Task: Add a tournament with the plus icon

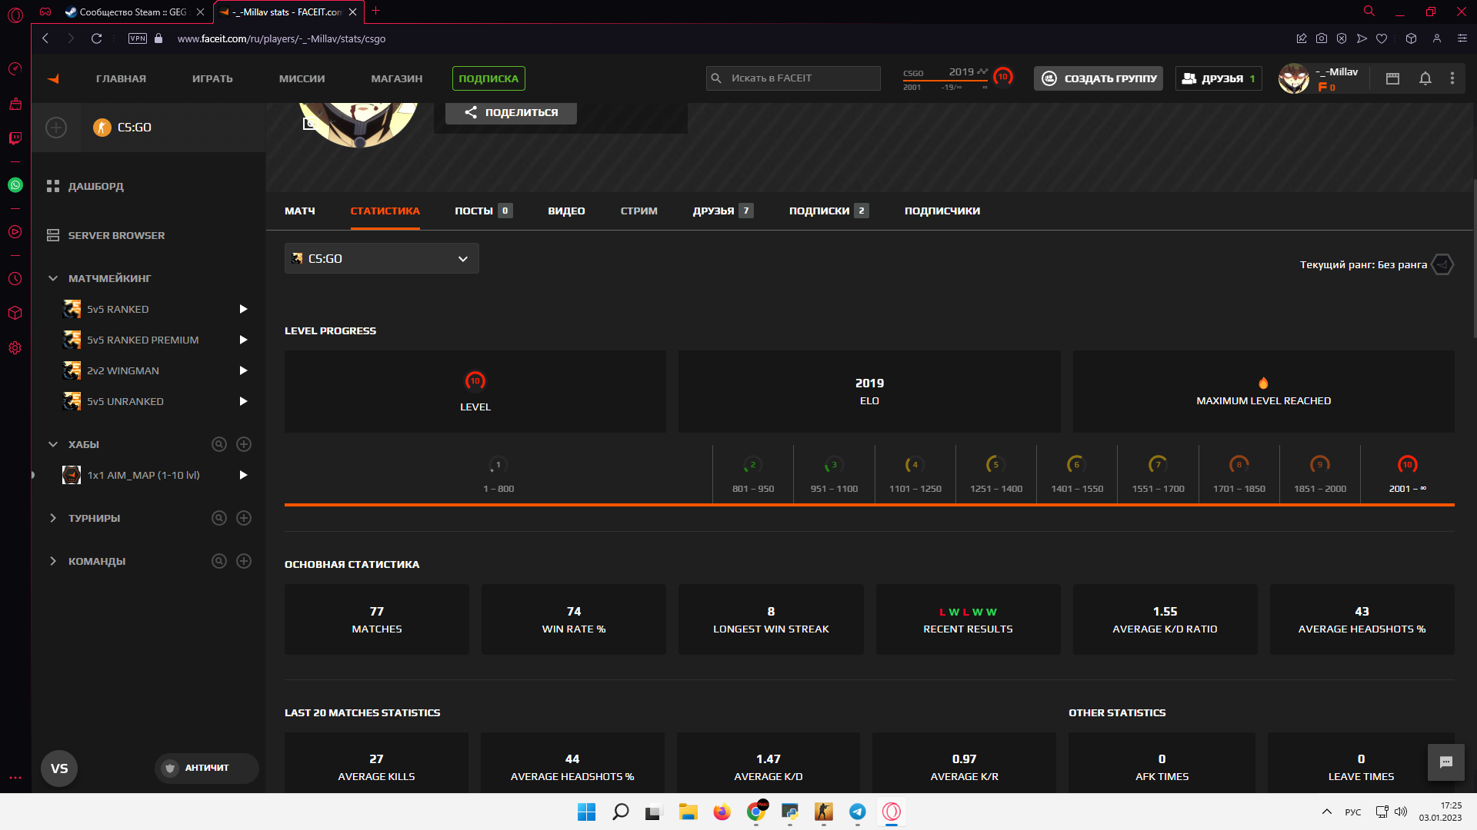Action: (244, 518)
